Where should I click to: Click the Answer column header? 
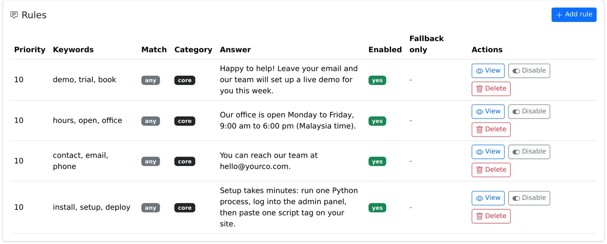235,50
